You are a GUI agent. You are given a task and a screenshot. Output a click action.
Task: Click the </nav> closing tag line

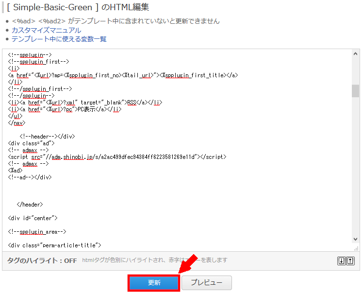[x=16, y=123]
